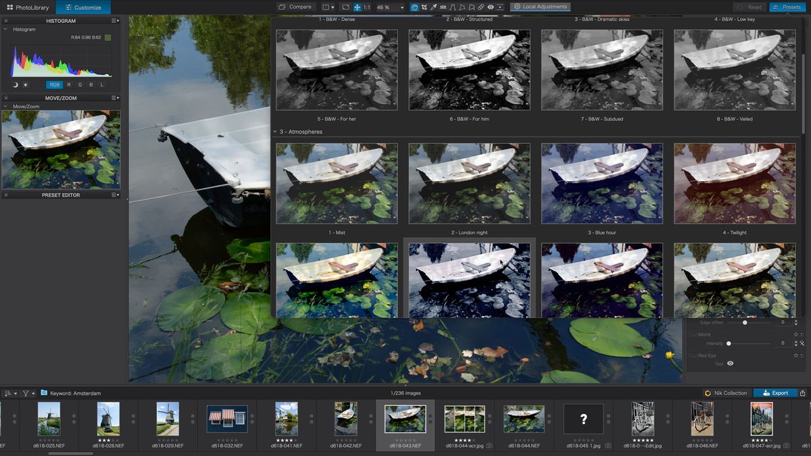Show the B channel in the histogram
The height and width of the screenshot is (456, 811).
(91, 84)
